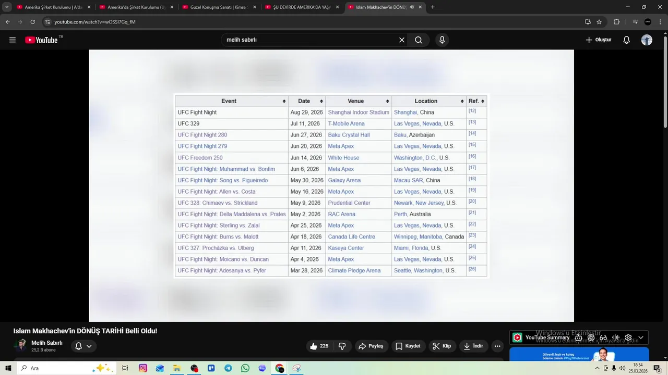Open Chrome three-dot menu

tap(660, 22)
